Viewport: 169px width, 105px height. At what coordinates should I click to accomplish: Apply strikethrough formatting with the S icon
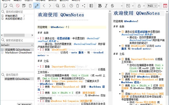(x=112, y=6)
